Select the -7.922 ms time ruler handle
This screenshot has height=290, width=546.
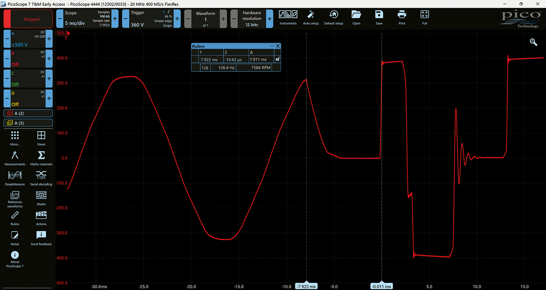pyautogui.click(x=306, y=286)
